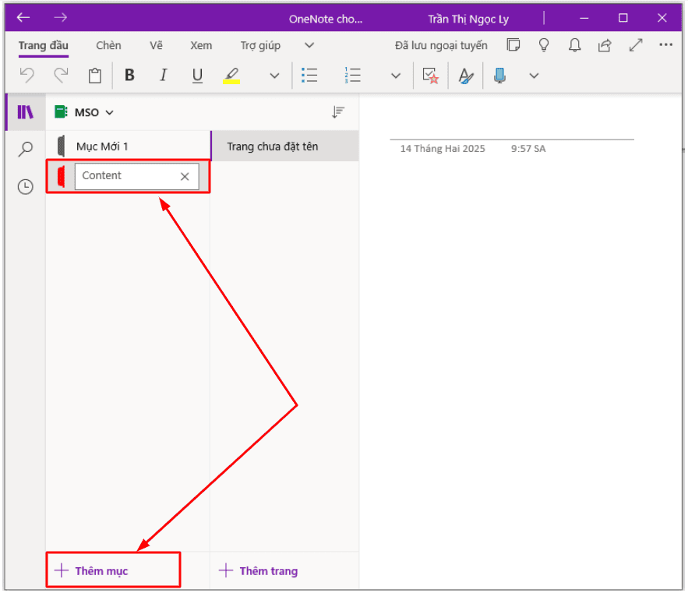The image size is (688, 593).
Task: Enter full screen mode with diagonal arrows
Action: coord(635,44)
